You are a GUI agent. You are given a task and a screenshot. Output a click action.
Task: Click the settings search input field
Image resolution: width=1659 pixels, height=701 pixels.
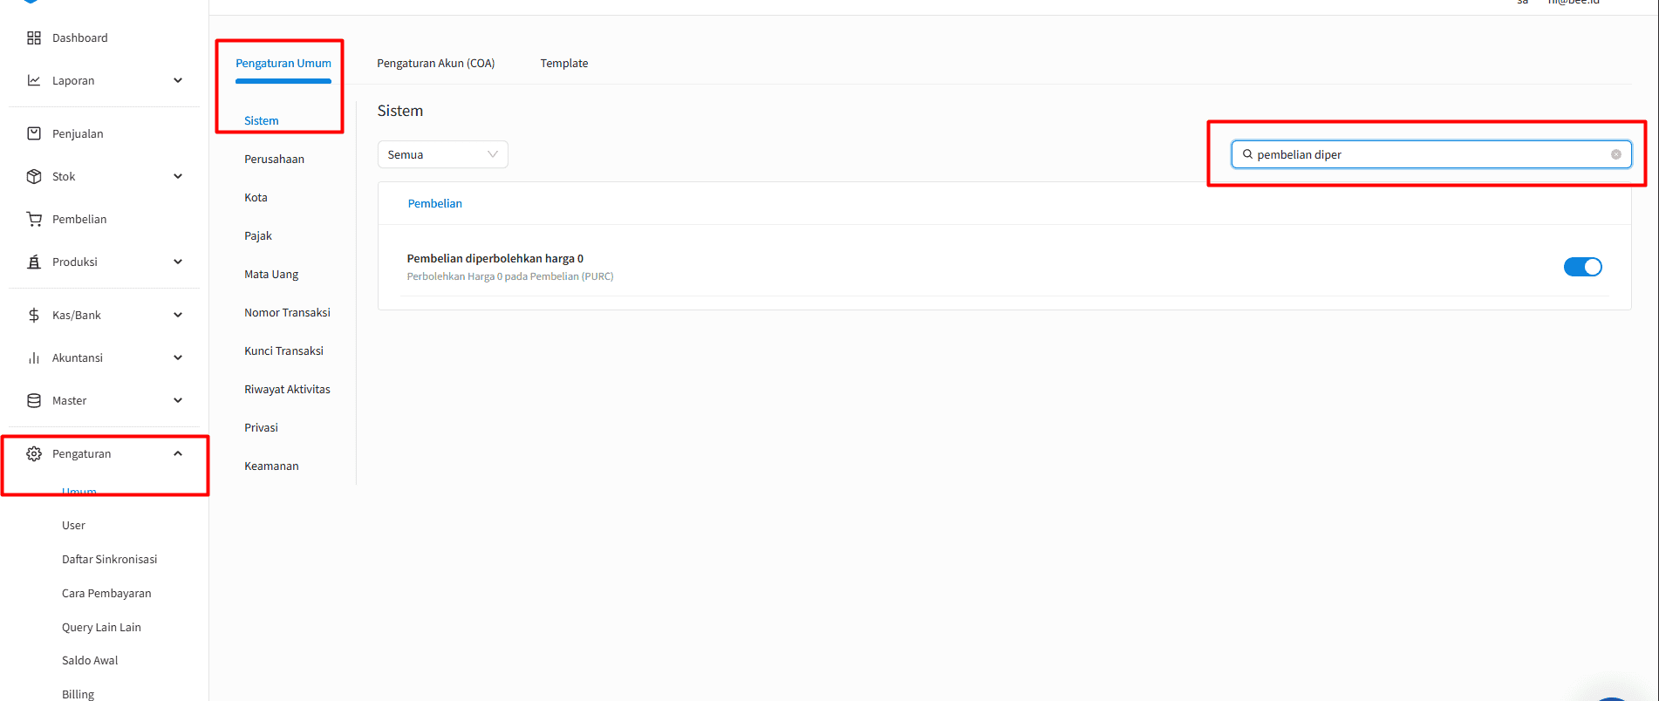point(1430,154)
